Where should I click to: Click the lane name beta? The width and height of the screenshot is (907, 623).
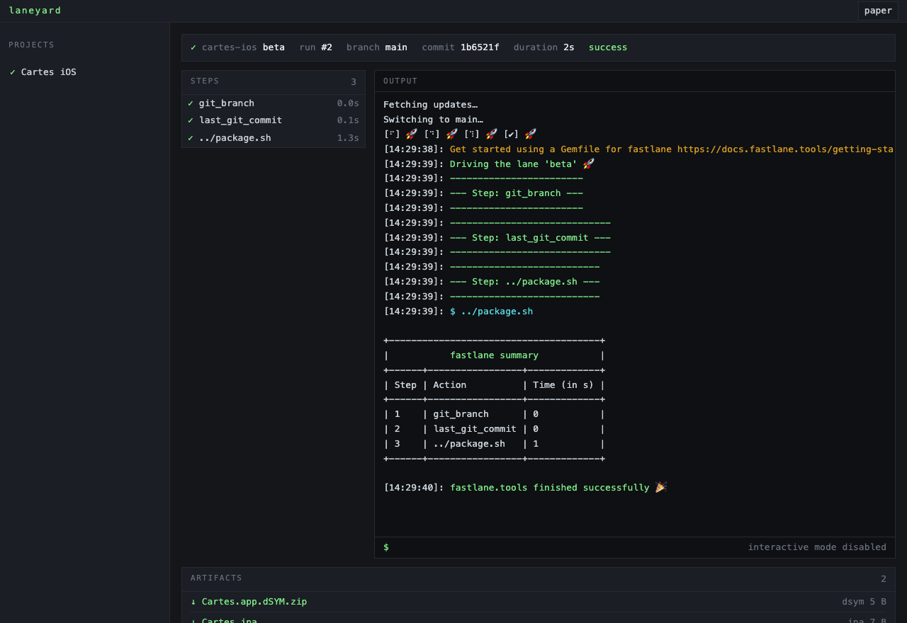click(x=274, y=47)
